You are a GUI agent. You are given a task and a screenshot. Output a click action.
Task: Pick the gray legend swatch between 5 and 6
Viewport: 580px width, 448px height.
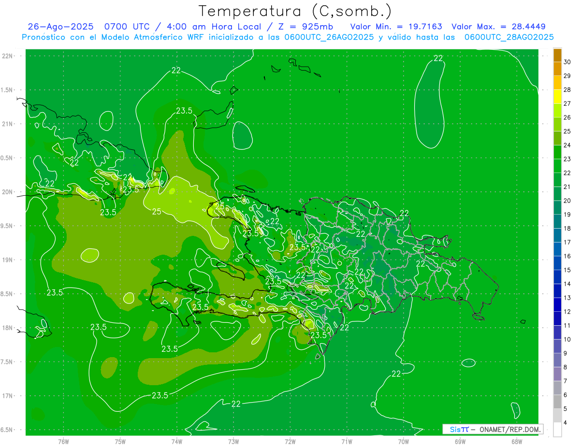[x=557, y=402]
